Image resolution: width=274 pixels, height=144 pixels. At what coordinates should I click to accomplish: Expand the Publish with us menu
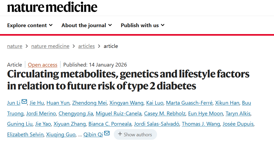coord(143,25)
